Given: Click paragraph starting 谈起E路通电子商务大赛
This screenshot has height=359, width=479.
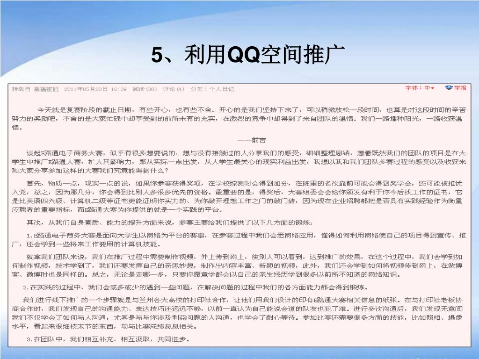Looking at the screenshot, I should [239, 161].
